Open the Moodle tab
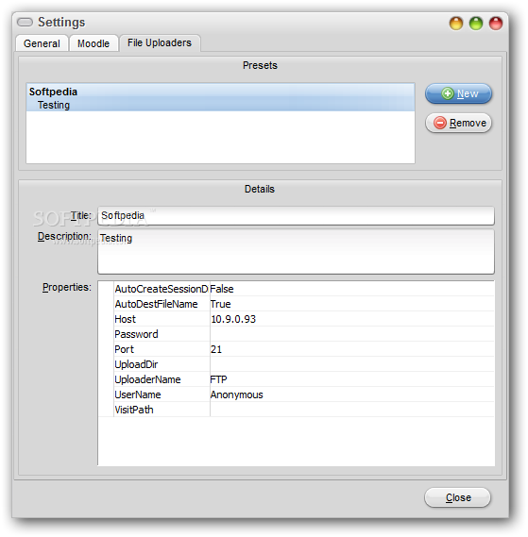This screenshot has height=537, width=528. (x=94, y=43)
